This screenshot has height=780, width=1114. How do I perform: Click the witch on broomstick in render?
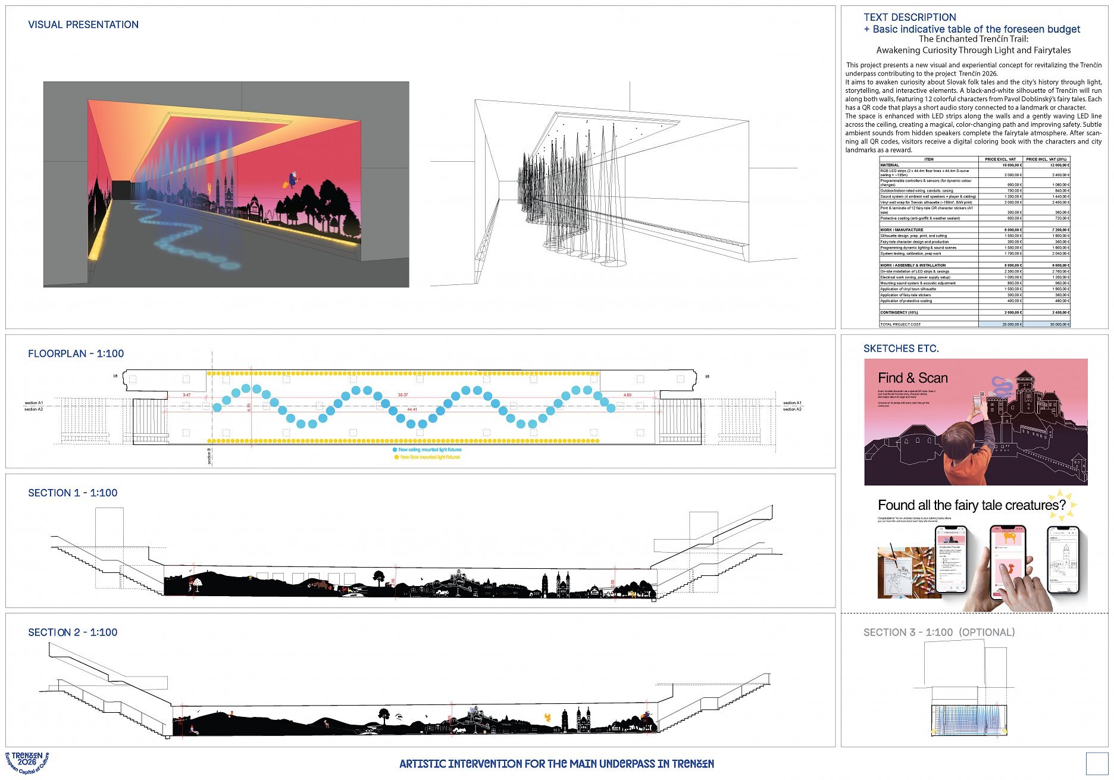click(292, 179)
